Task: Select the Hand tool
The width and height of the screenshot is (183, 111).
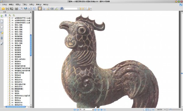Action: click(x=40, y=9)
